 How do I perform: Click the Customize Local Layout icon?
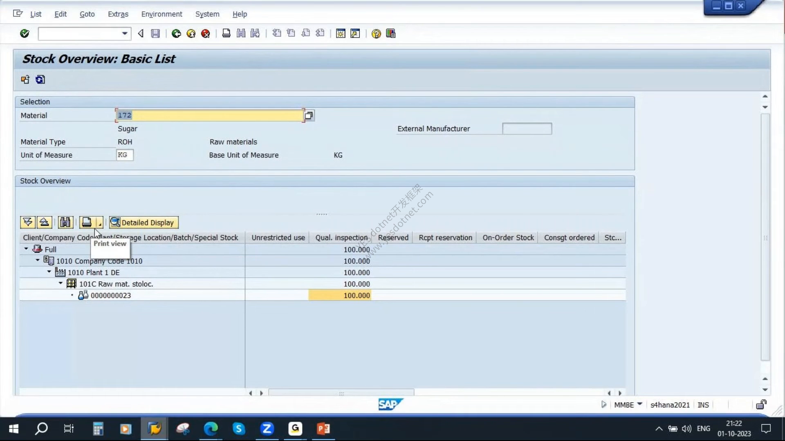click(x=391, y=33)
